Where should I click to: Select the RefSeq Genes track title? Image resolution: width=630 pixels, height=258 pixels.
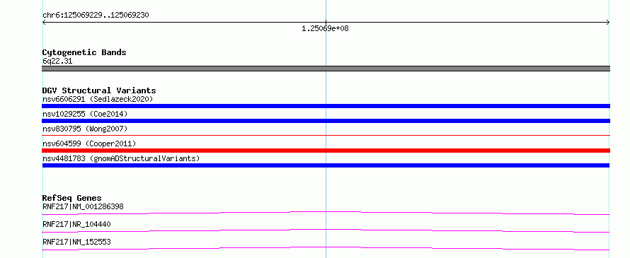click(x=72, y=198)
